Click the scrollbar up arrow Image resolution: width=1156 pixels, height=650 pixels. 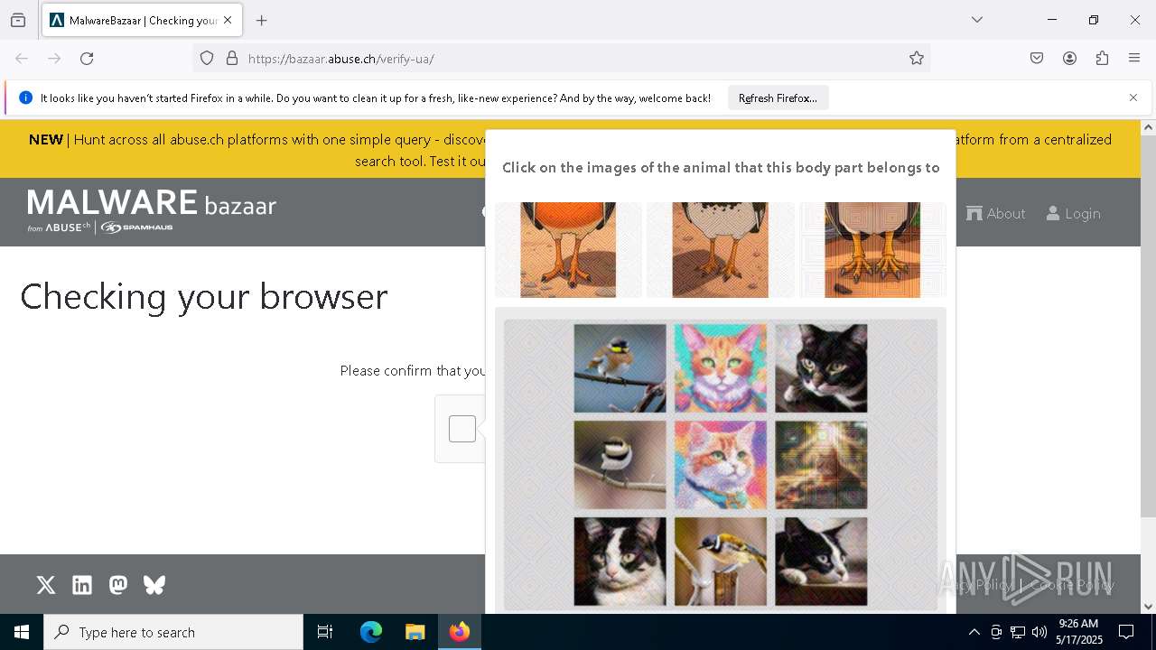coord(1148,127)
